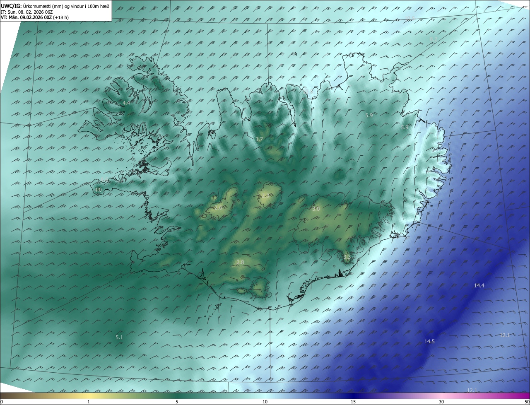Click the colorbar tick label 10
Image resolution: width=530 pixels, height=405 pixels.
click(x=265, y=402)
